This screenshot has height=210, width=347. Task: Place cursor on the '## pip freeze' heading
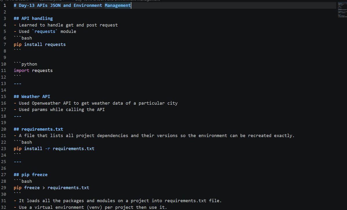click(x=31, y=175)
